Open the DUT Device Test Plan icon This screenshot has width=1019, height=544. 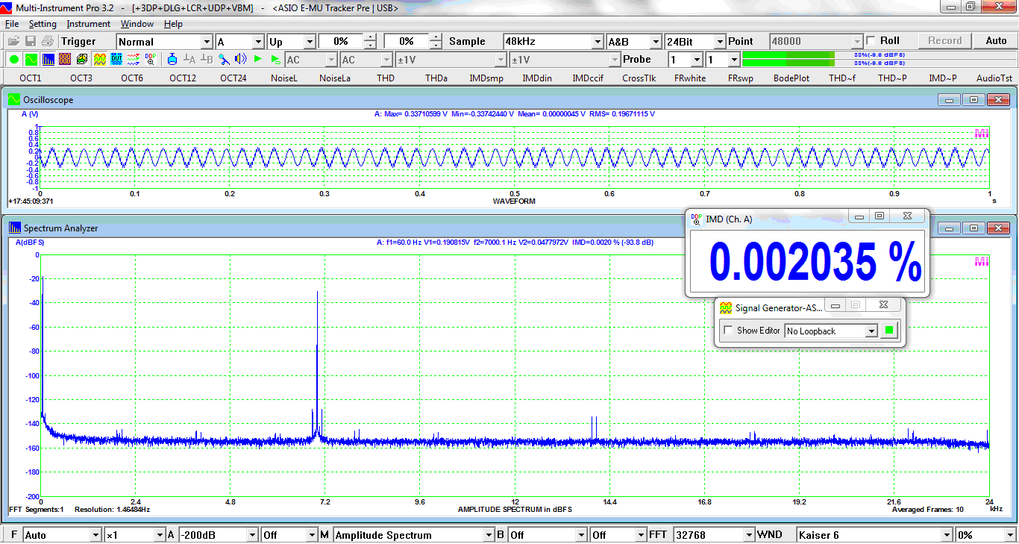[x=116, y=59]
